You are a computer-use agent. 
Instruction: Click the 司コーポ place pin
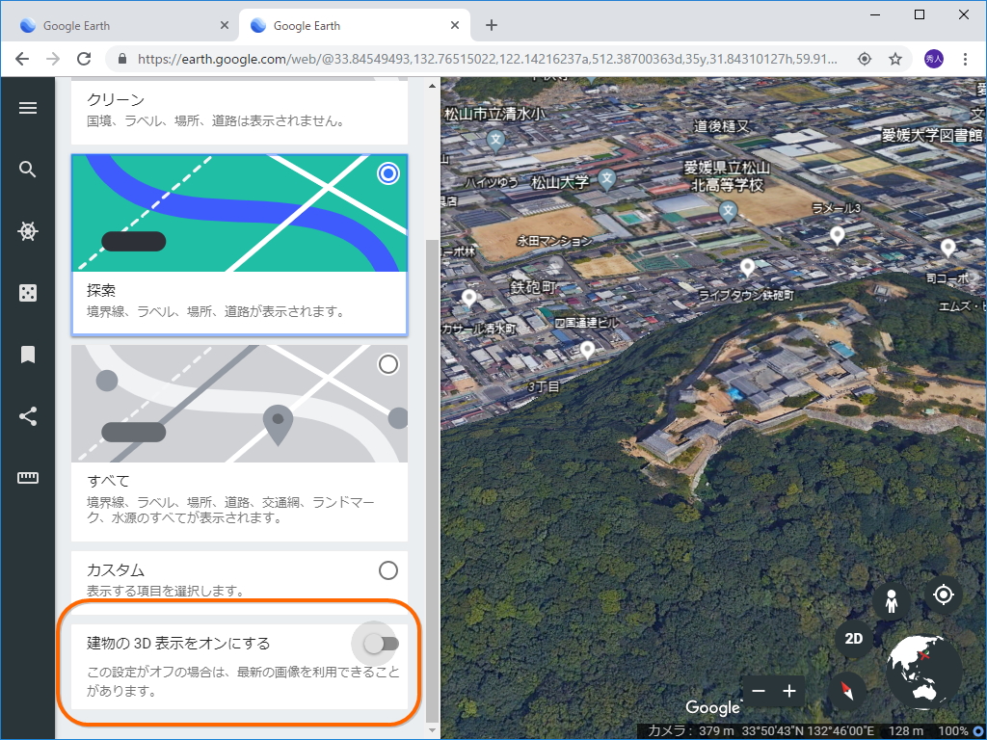[948, 248]
